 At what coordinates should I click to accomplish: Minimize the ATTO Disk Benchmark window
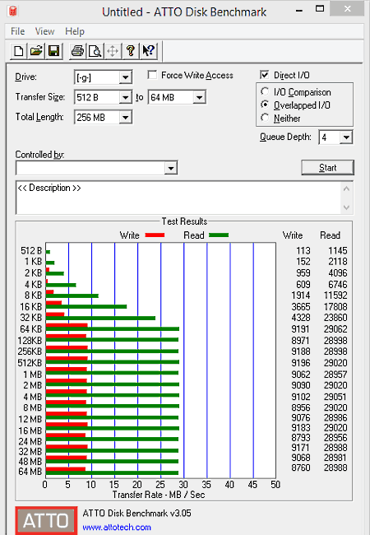click(299, 10)
